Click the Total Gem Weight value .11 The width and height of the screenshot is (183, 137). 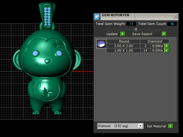click(131, 24)
